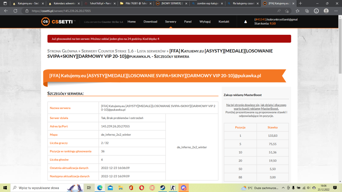The height and width of the screenshot is (192, 342).
Task: Open the Favorites list
Action: point(298,11)
